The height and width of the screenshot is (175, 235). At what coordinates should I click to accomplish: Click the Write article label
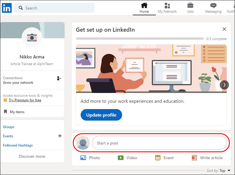(211, 158)
